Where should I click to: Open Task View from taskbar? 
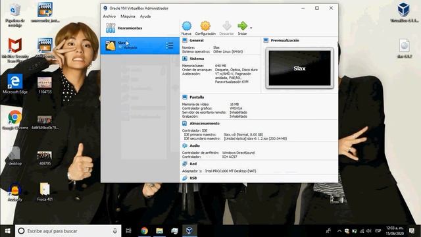click(129, 231)
